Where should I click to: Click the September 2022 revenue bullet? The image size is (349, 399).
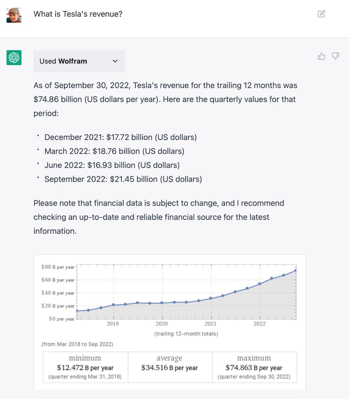tap(123, 179)
